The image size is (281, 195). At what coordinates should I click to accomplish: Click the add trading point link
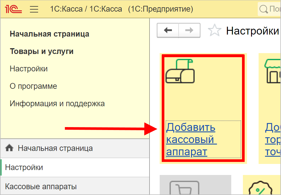click(273, 140)
